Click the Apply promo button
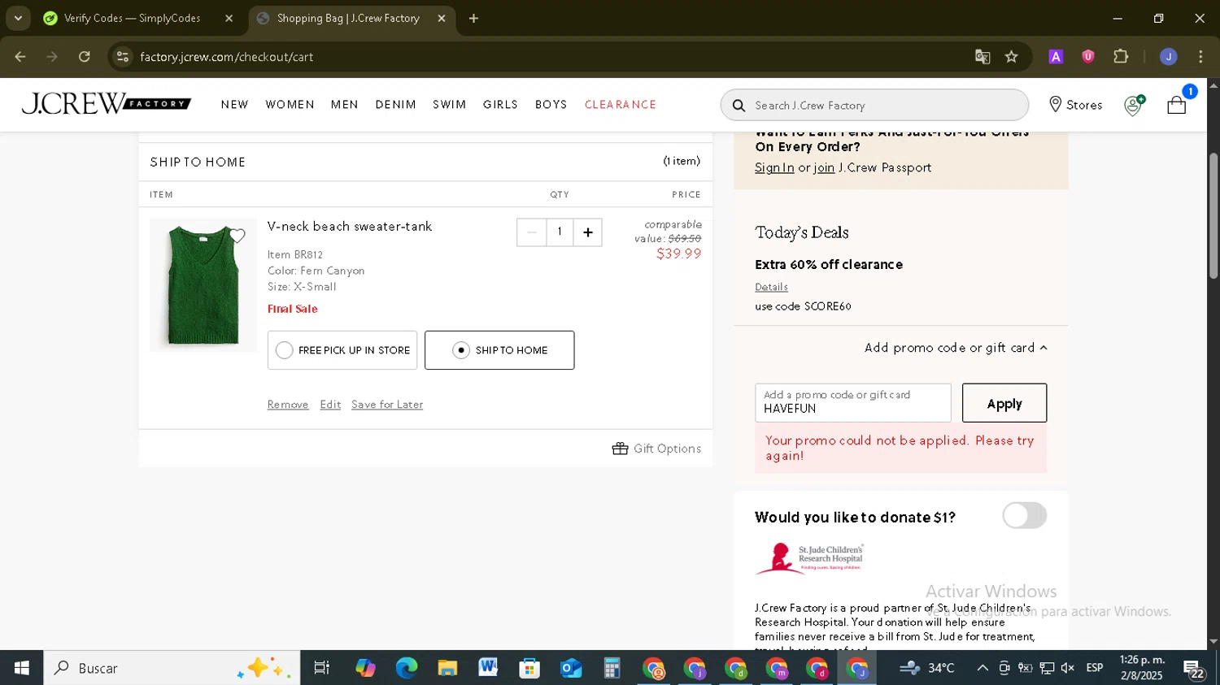The width and height of the screenshot is (1220, 685). pyautogui.click(x=1004, y=403)
